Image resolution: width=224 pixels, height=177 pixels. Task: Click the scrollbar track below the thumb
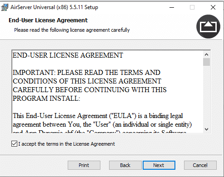tap(206, 96)
